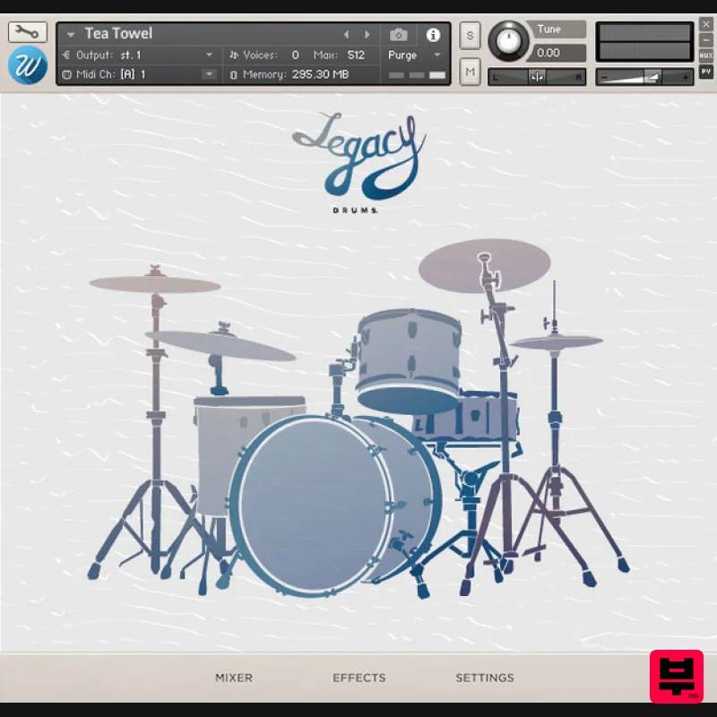717x717 pixels.
Task: Open instrument edit mode with the wrench icon
Action: (x=27, y=31)
